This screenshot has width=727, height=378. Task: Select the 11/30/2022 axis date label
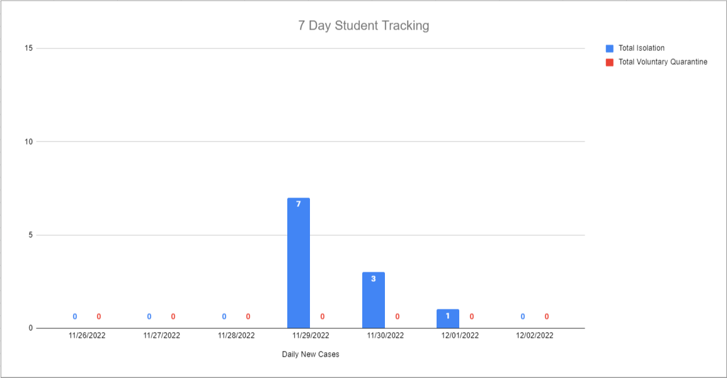386,335
